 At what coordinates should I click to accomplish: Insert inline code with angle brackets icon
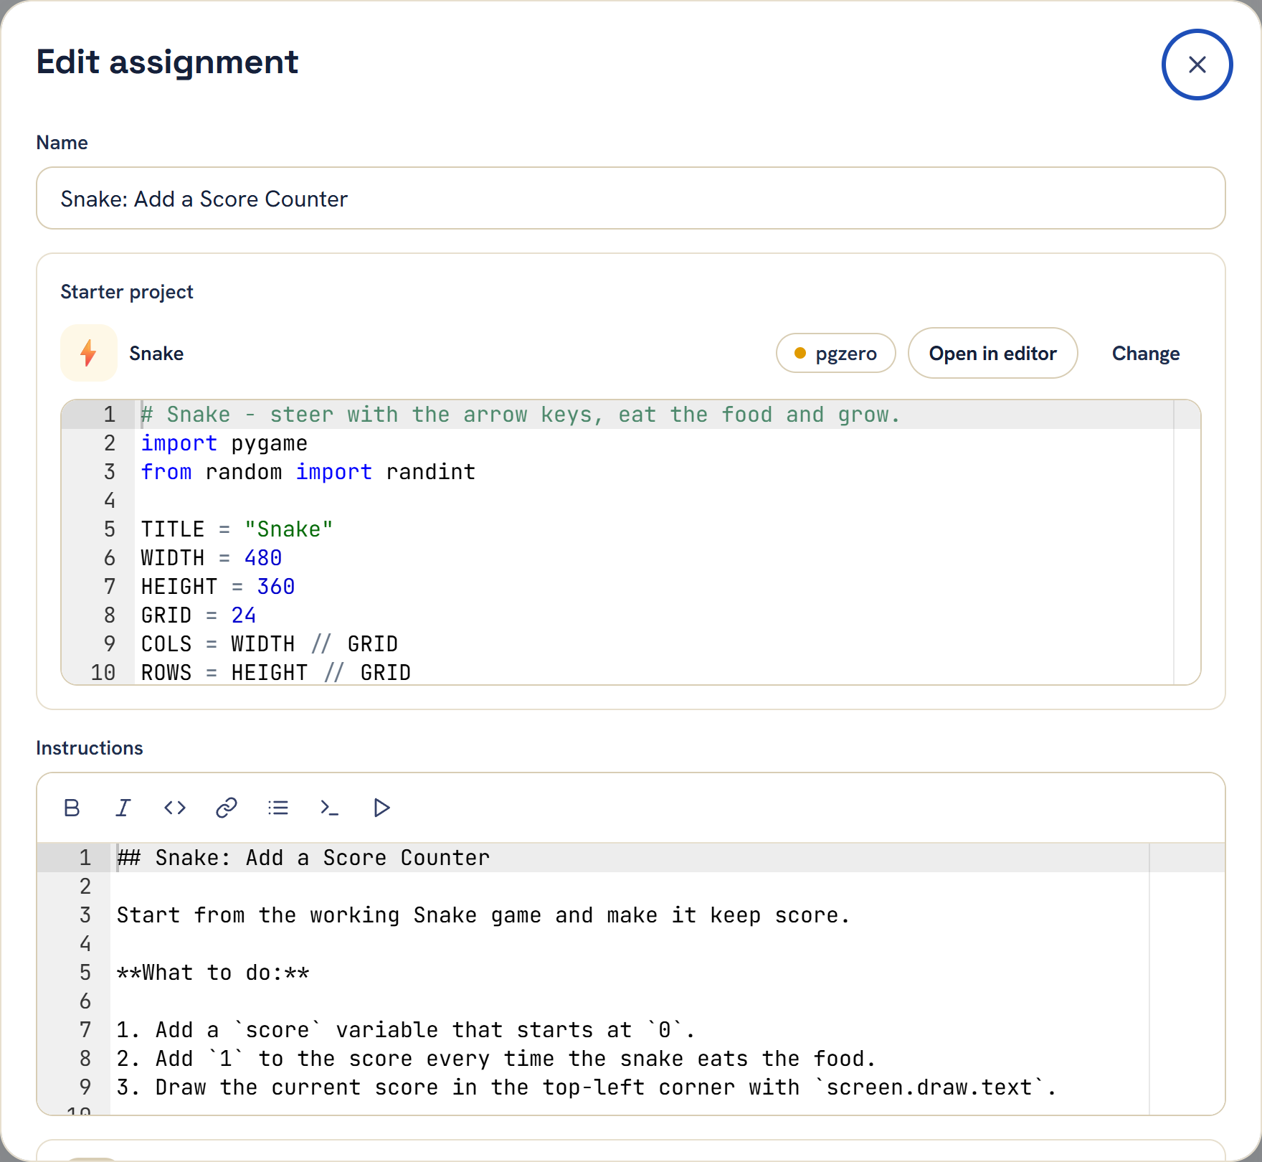(175, 808)
